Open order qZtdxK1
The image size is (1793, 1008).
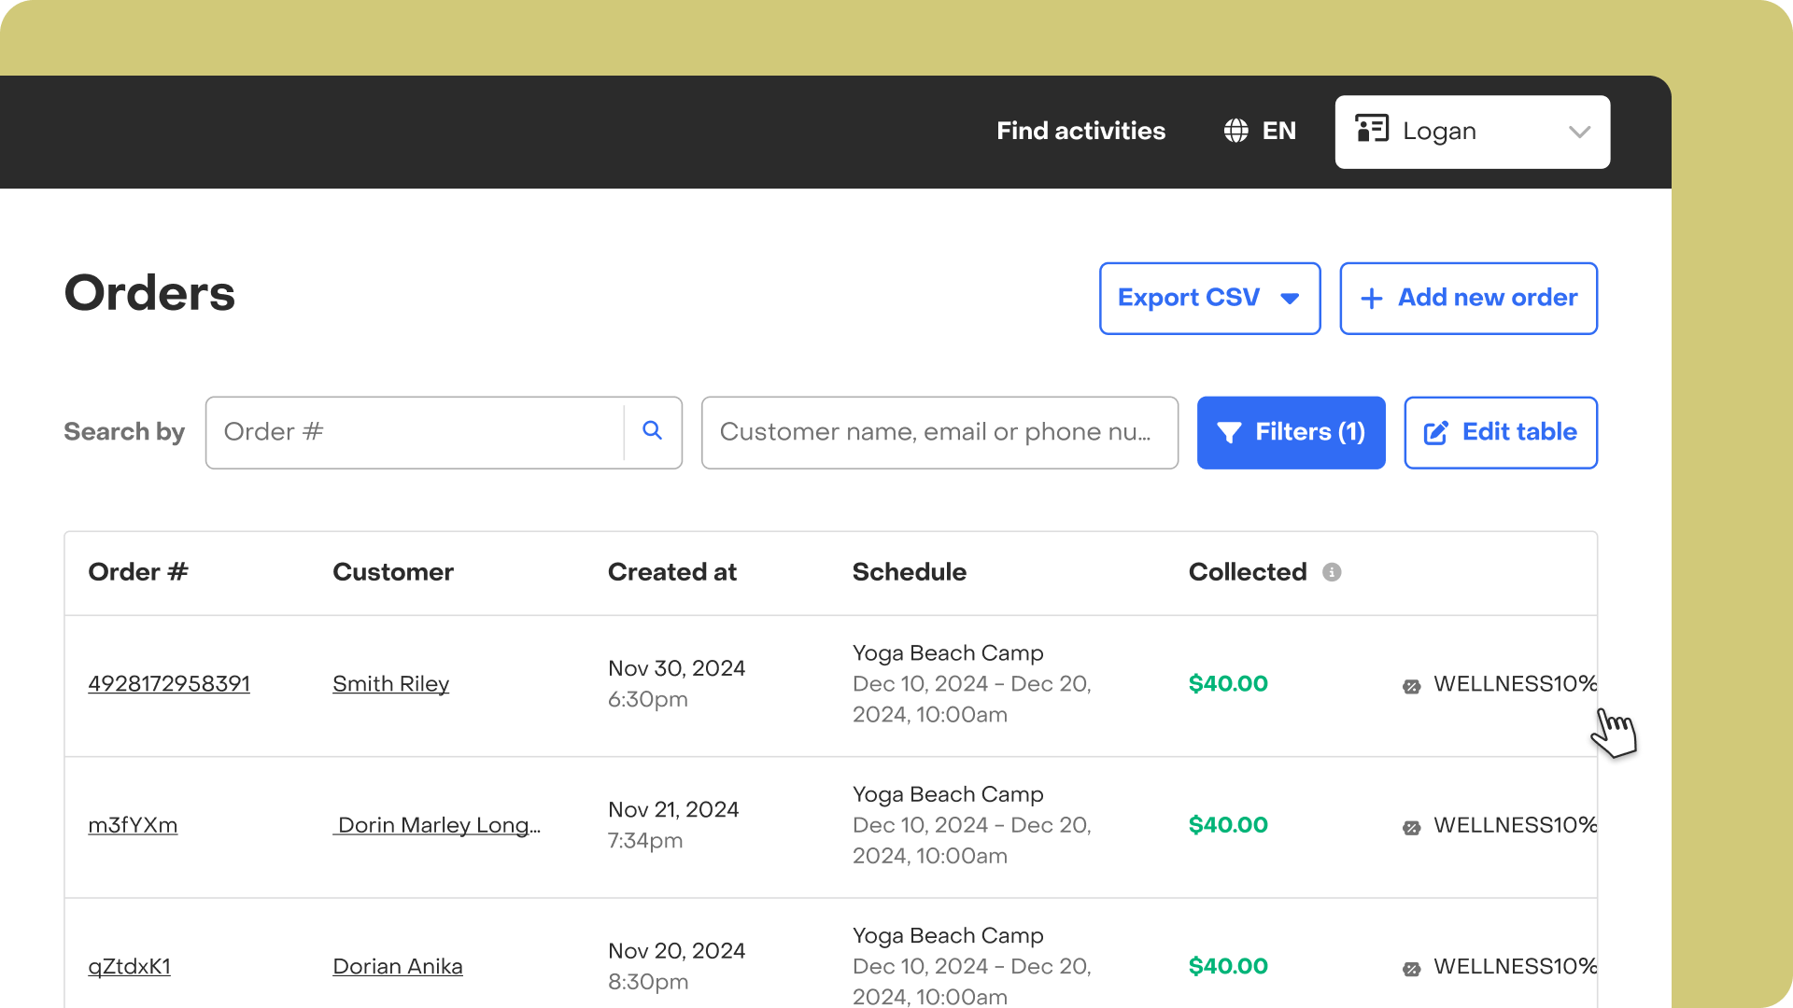(129, 967)
